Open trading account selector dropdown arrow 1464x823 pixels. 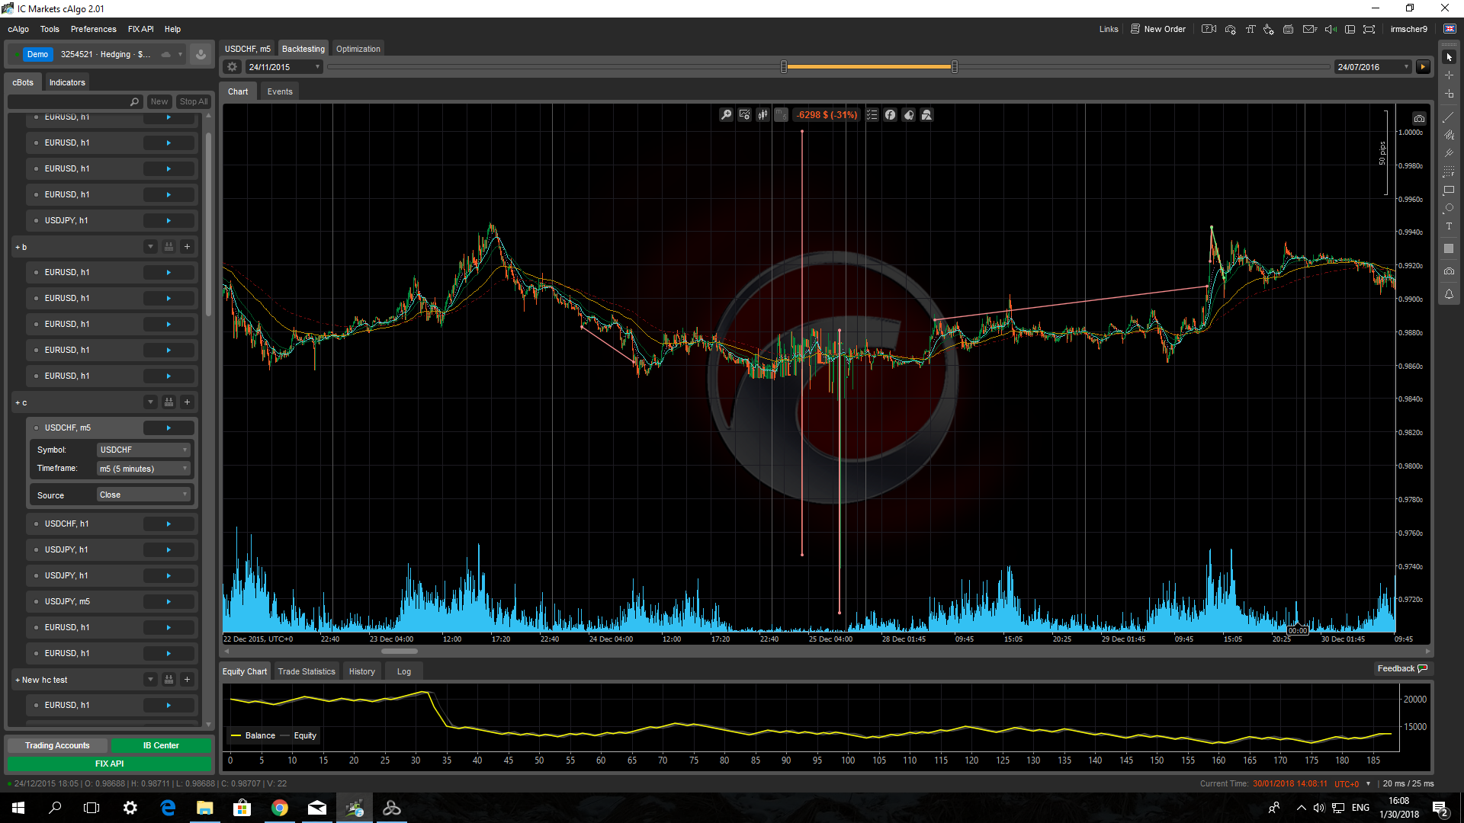click(x=180, y=54)
